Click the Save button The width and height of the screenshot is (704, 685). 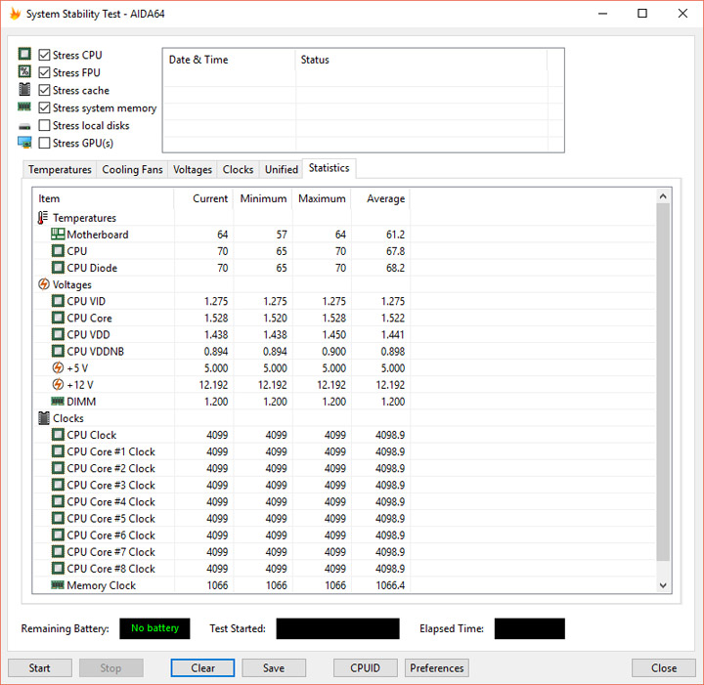274,668
